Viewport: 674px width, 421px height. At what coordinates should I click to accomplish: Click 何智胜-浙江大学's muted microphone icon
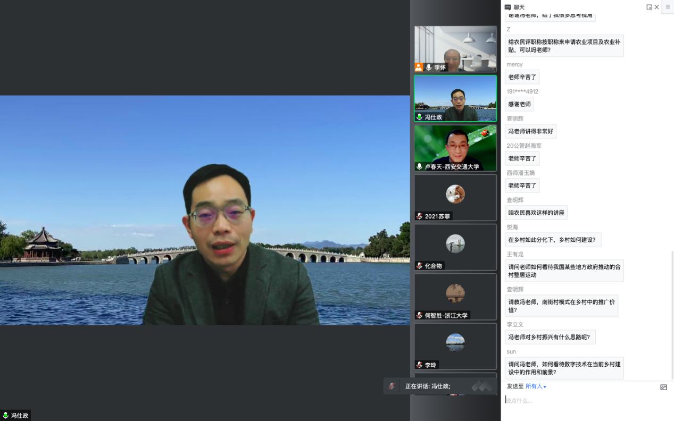(x=419, y=315)
